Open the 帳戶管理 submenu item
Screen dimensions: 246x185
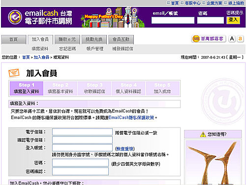95,49
